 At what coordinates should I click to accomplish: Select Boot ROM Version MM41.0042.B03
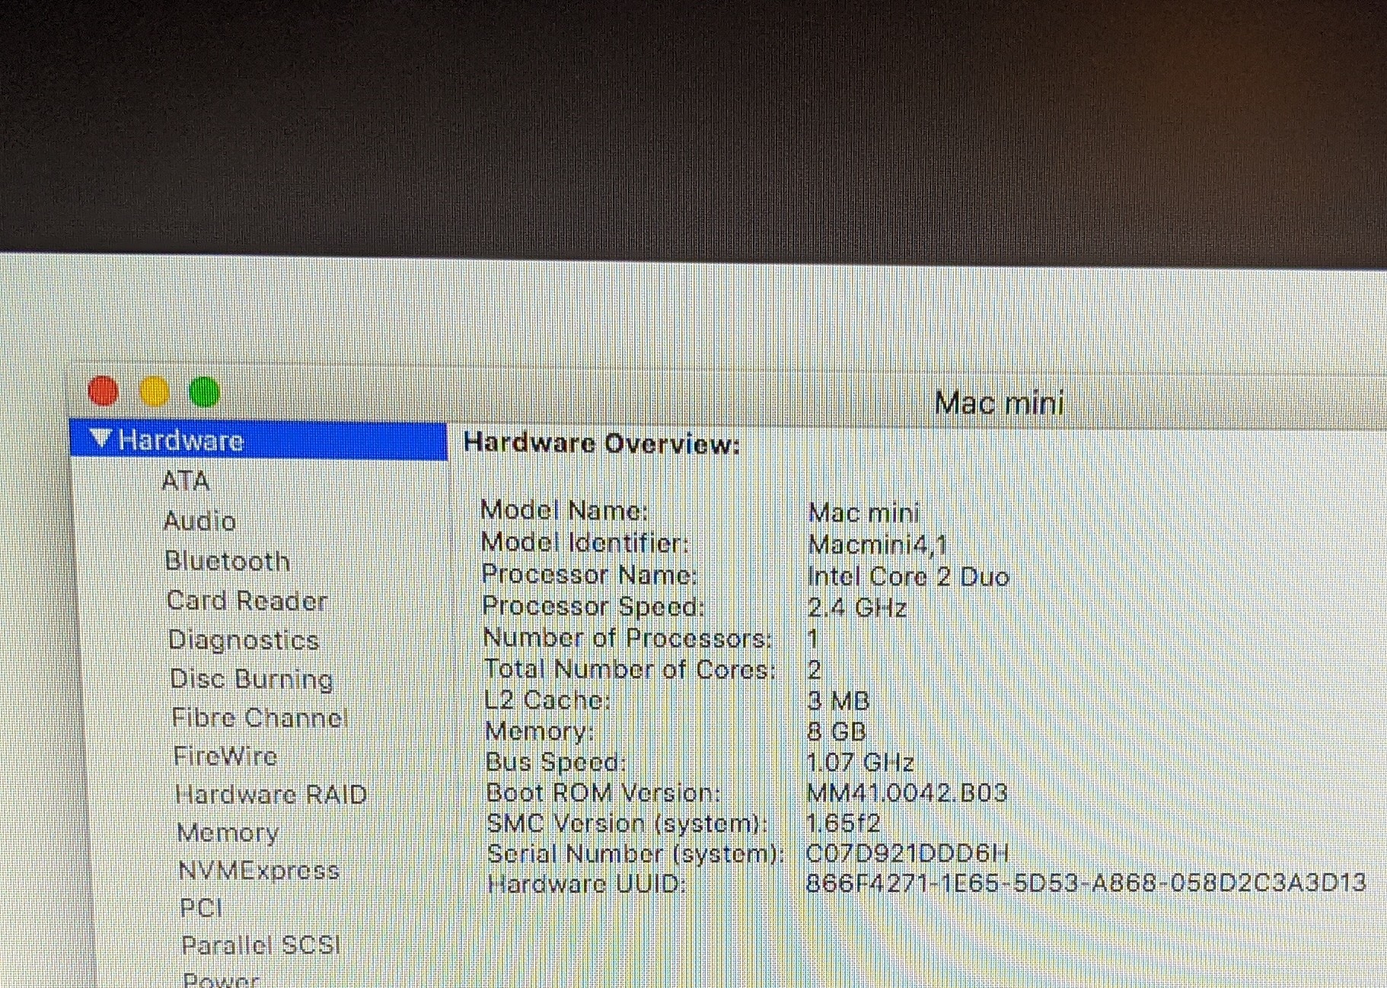[x=907, y=792]
